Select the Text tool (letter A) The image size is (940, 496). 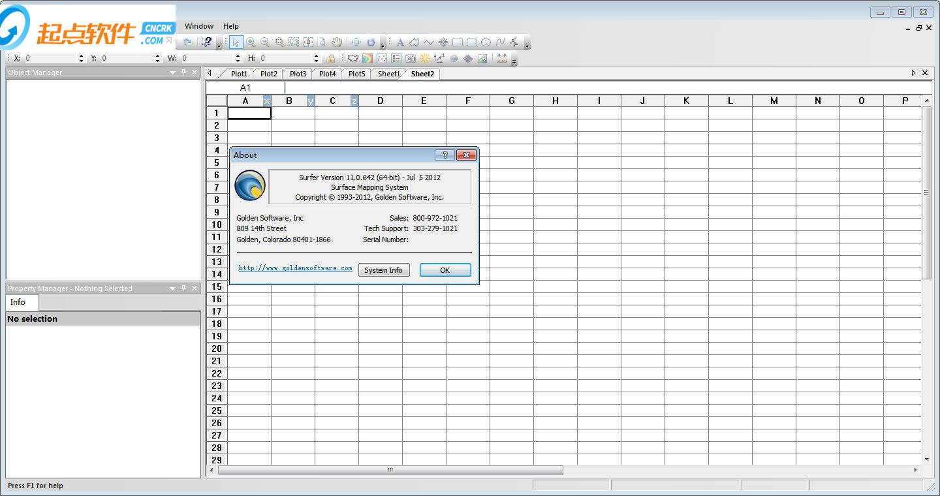coord(401,42)
